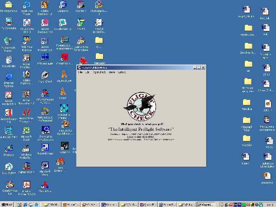Screen dimensions: 276x207
Task: Close the FlightCheck window
Action: (203, 67)
